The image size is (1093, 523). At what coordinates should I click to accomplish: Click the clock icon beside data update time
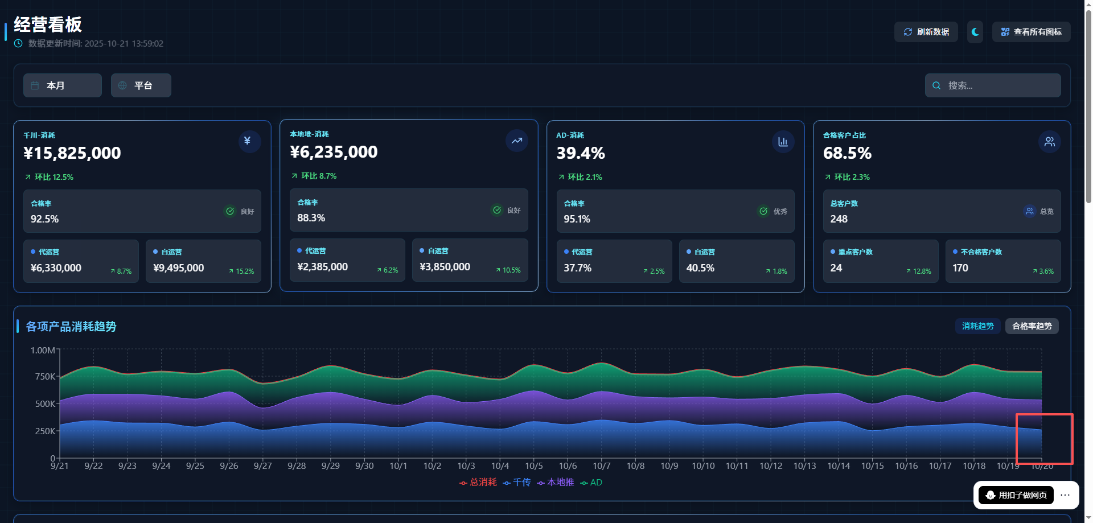[x=18, y=44]
